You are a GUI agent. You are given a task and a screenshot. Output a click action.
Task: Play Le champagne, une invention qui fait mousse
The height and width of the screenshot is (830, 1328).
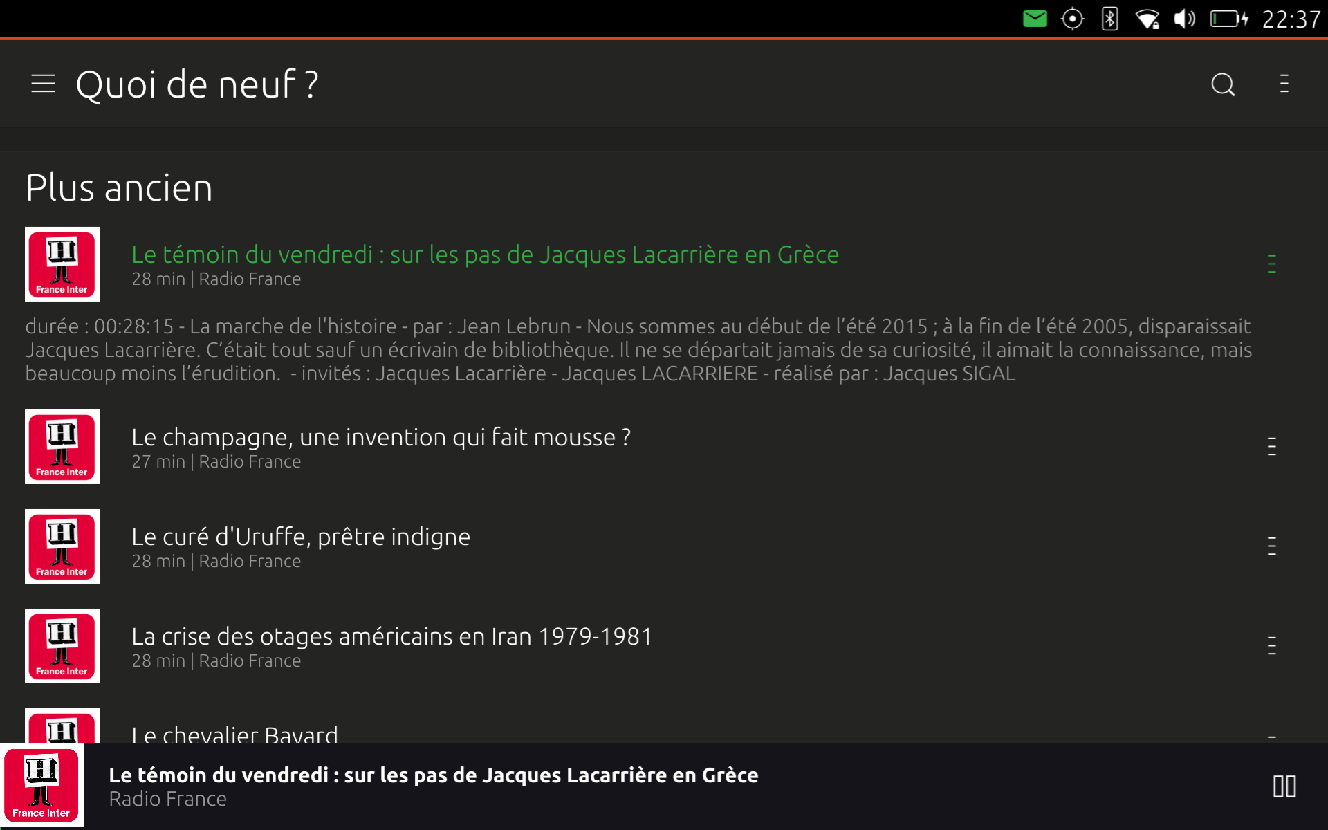pyautogui.click(x=381, y=437)
